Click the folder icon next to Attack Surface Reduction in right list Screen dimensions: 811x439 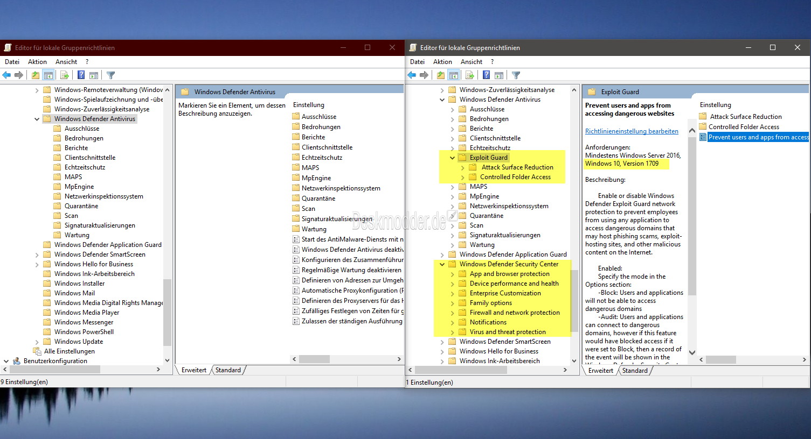click(x=703, y=117)
